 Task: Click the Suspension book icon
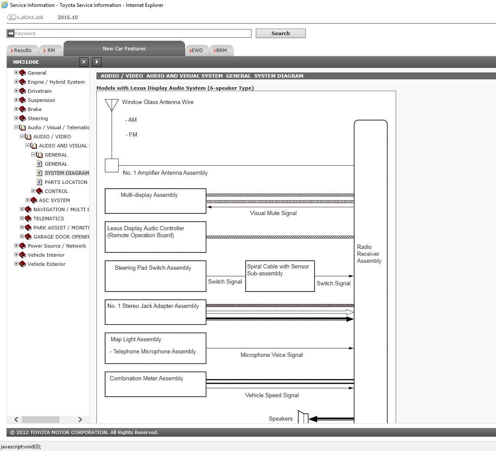coord(23,100)
